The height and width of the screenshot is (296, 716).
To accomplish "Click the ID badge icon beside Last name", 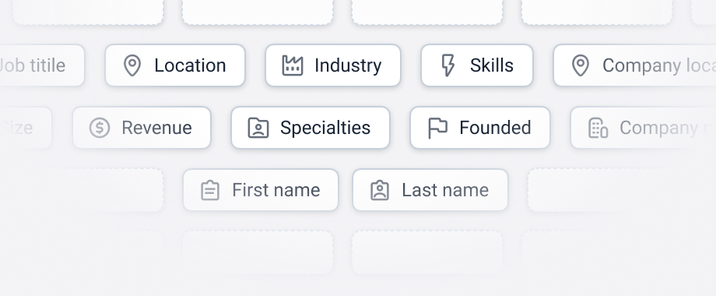I will coord(380,190).
